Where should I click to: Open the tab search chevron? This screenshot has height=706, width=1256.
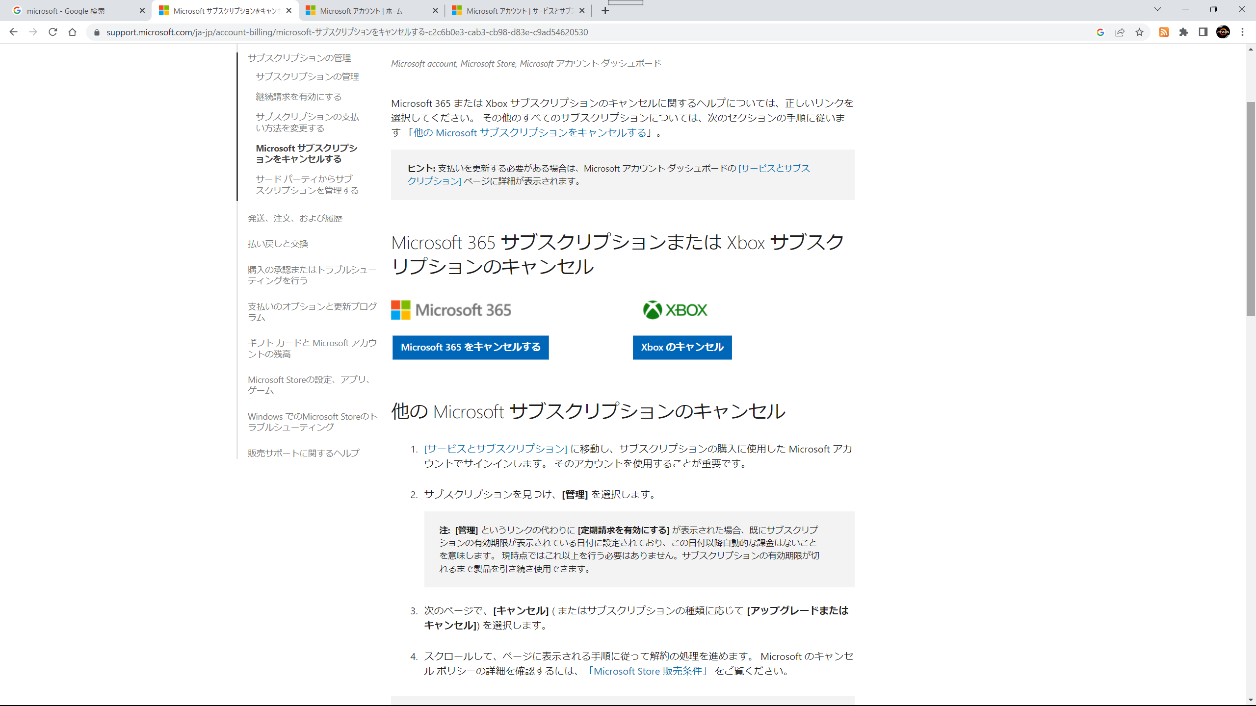click(1157, 9)
